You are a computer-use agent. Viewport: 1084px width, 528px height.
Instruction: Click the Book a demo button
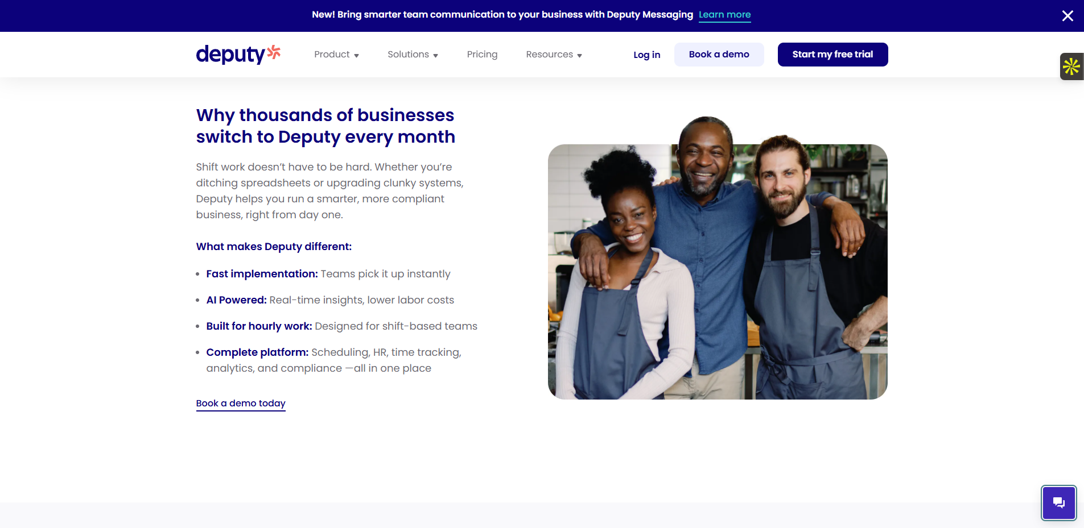(719, 55)
